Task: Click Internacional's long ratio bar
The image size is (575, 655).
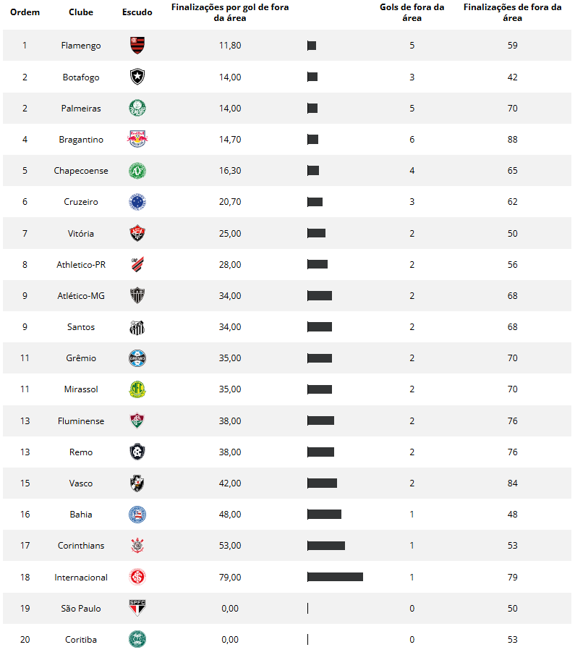Action: [x=335, y=577]
